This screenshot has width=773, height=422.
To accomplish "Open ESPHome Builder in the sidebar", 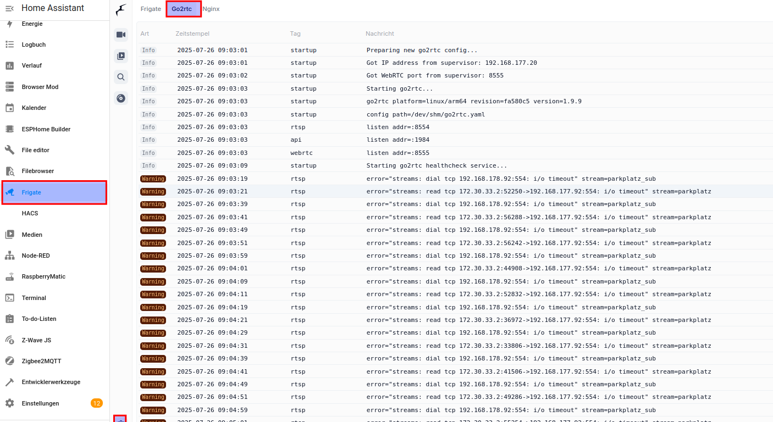I will point(46,129).
